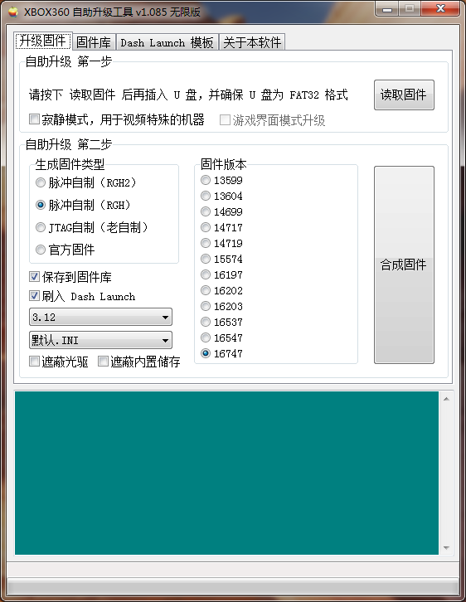Disable 刷入 Dash Launch checkbox
The height and width of the screenshot is (602, 466).
point(34,296)
